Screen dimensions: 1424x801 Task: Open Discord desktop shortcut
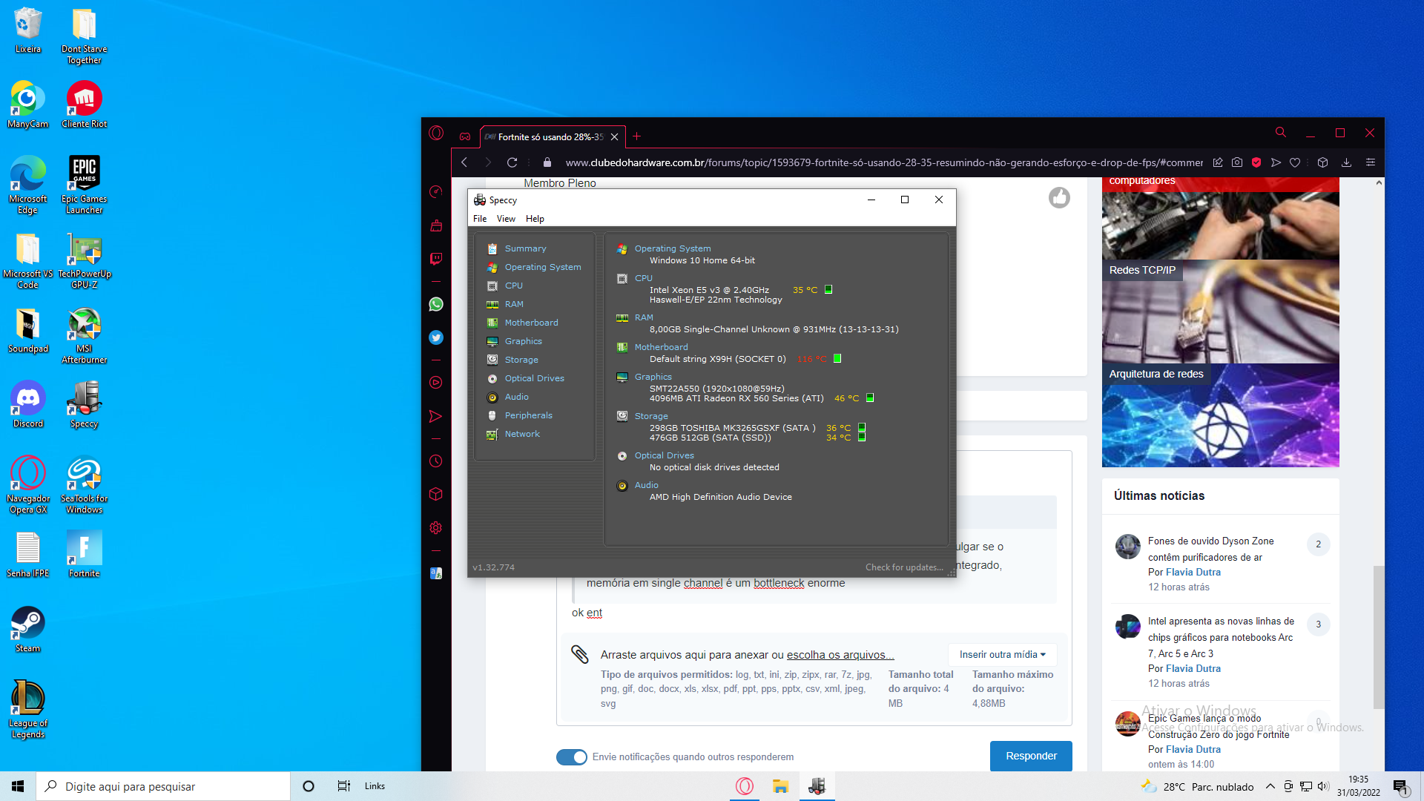pos(28,404)
